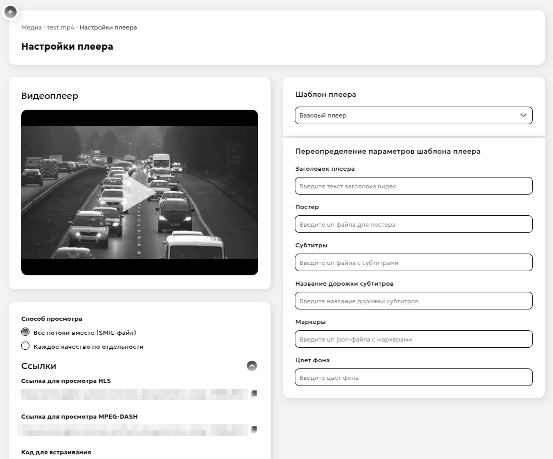The height and width of the screenshot is (459, 553).
Task: Copy the HLS viewing link
Action: (253, 394)
